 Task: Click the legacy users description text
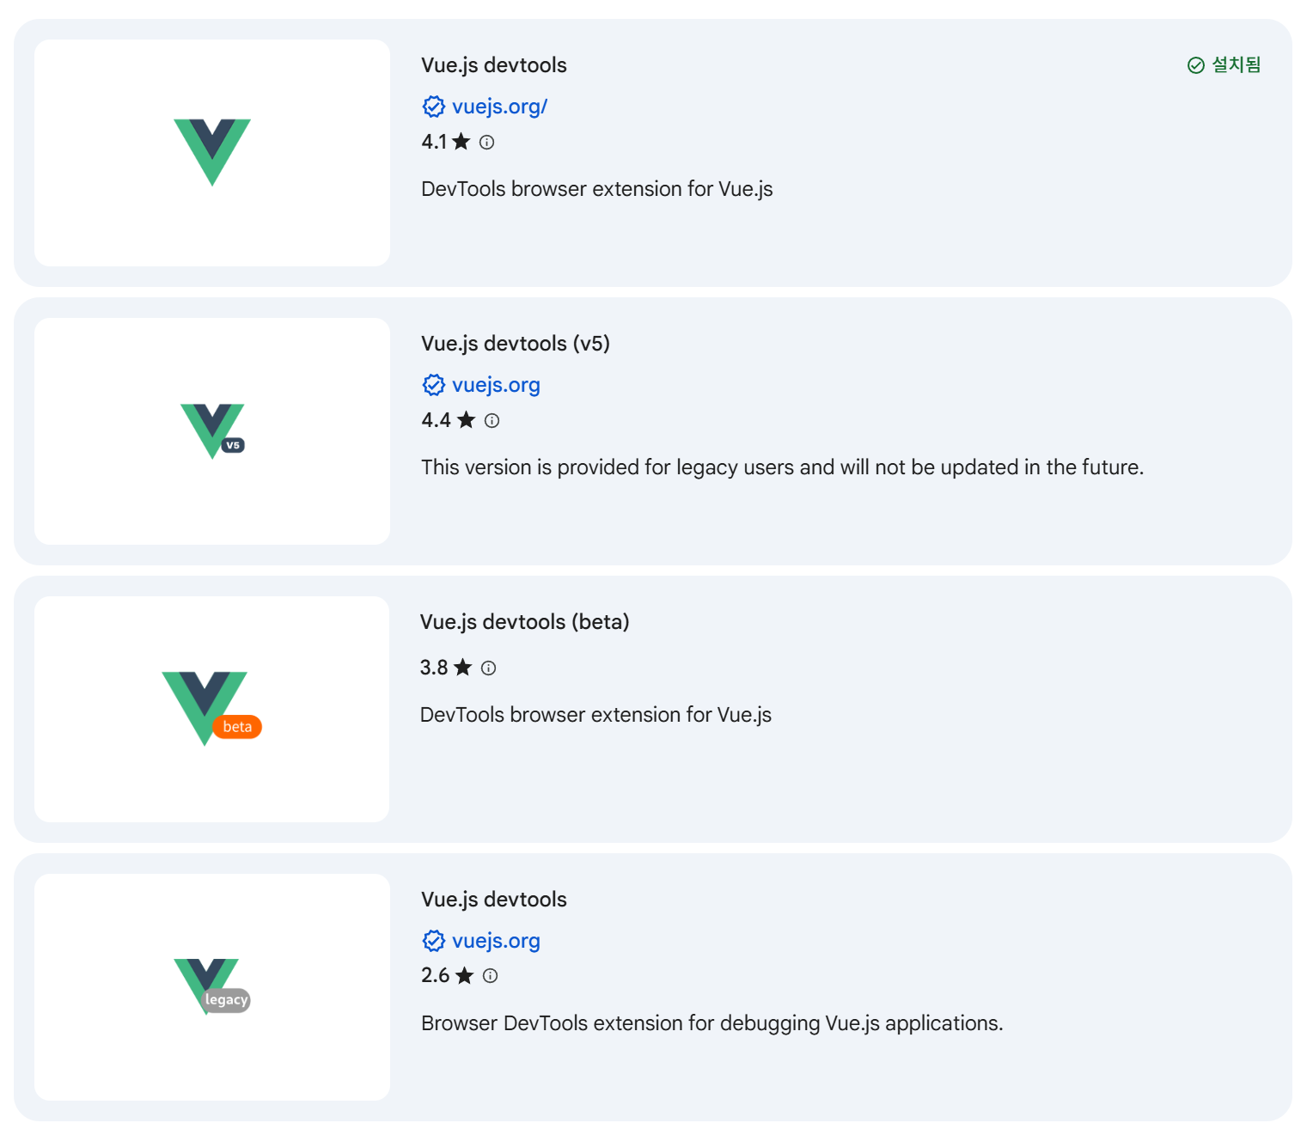tap(782, 467)
